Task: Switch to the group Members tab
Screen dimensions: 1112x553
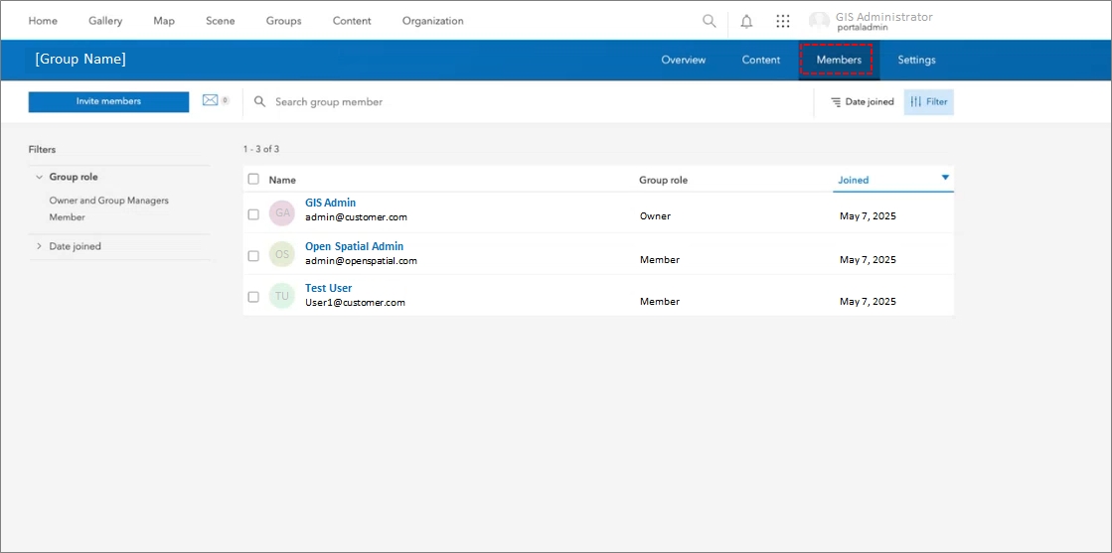Action: click(x=839, y=61)
